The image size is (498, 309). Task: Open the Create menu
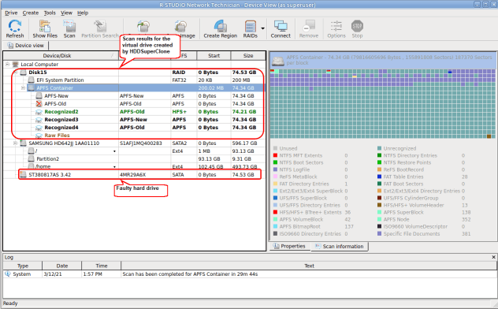point(31,13)
